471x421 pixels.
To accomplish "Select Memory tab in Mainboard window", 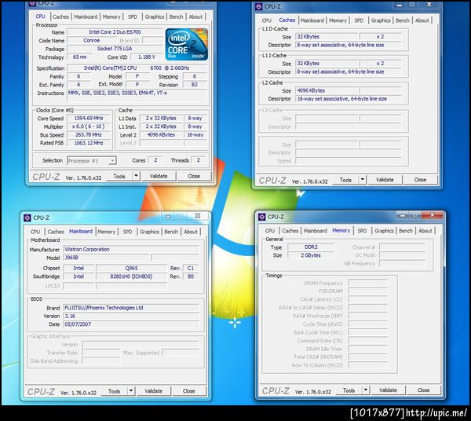I will [x=106, y=232].
